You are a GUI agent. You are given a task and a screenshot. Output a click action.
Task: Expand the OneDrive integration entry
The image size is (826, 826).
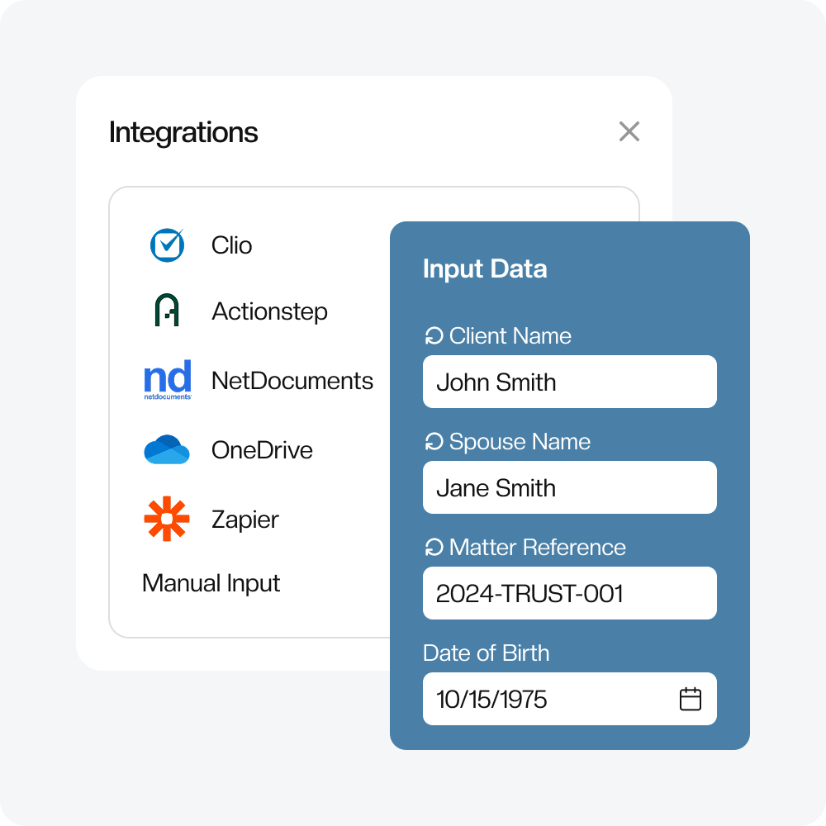(263, 449)
